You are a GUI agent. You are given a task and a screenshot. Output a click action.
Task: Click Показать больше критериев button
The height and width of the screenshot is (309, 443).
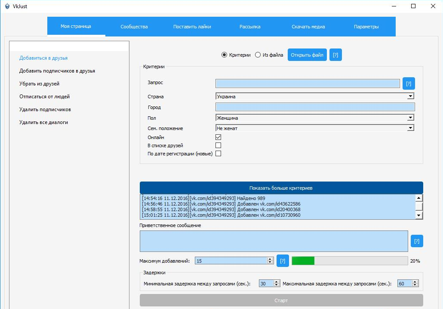(281, 188)
